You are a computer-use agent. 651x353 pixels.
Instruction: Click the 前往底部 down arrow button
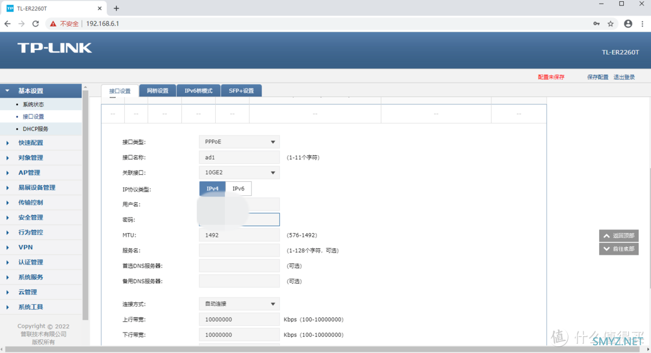click(618, 249)
